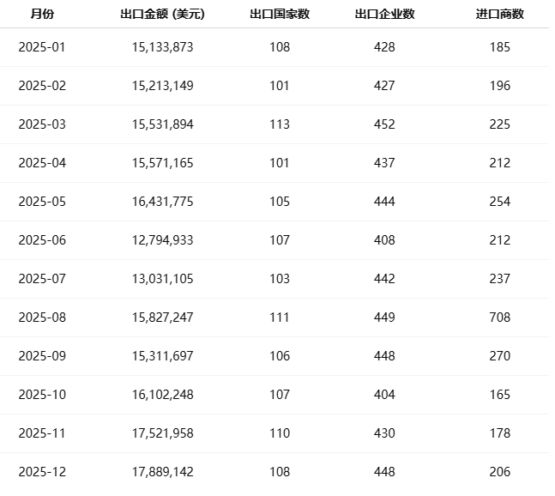Click the 出口企业数 column header

385,15
